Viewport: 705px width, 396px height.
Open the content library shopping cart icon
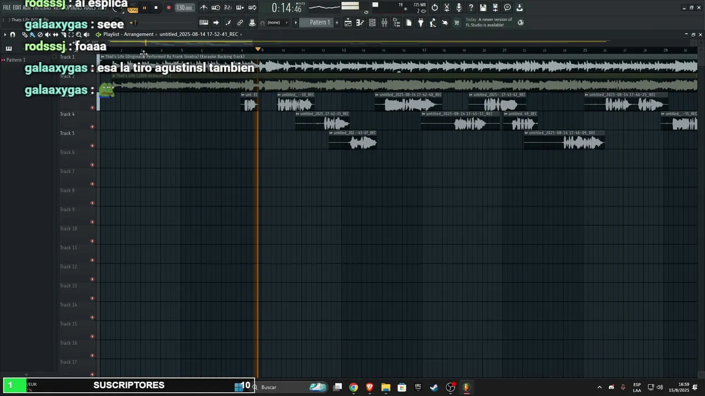(x=457, y=23)
